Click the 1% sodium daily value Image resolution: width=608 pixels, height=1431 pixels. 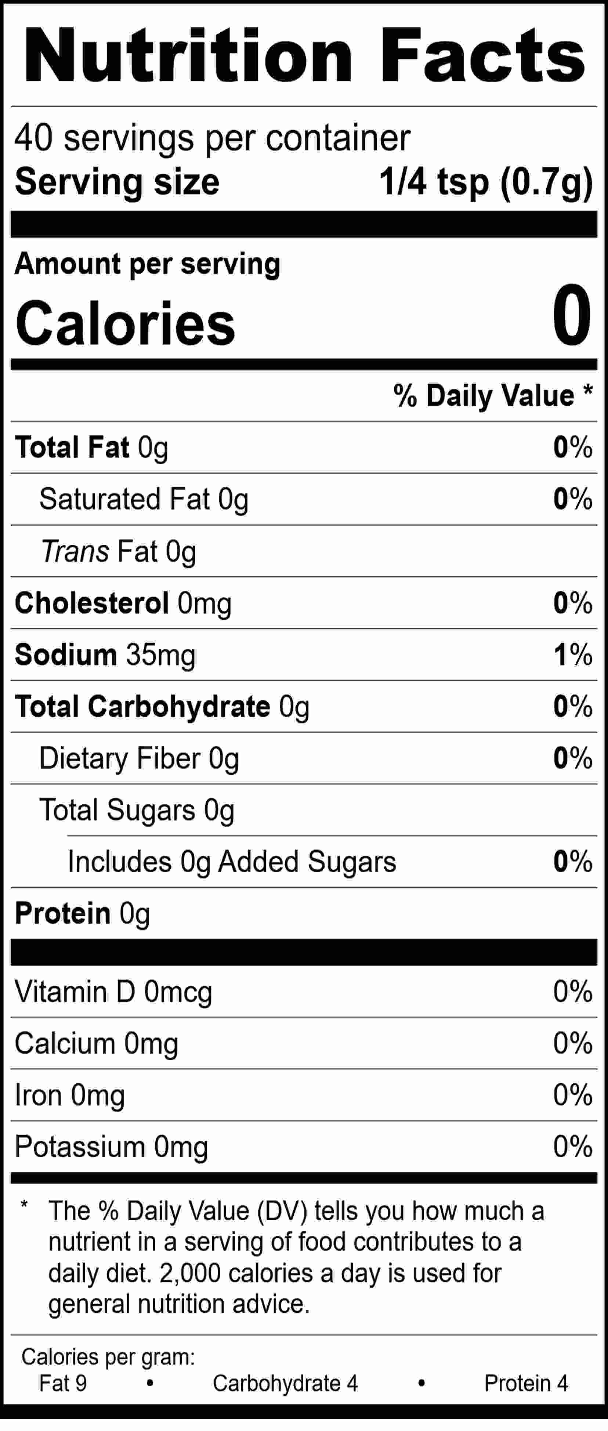pos(572,655)
